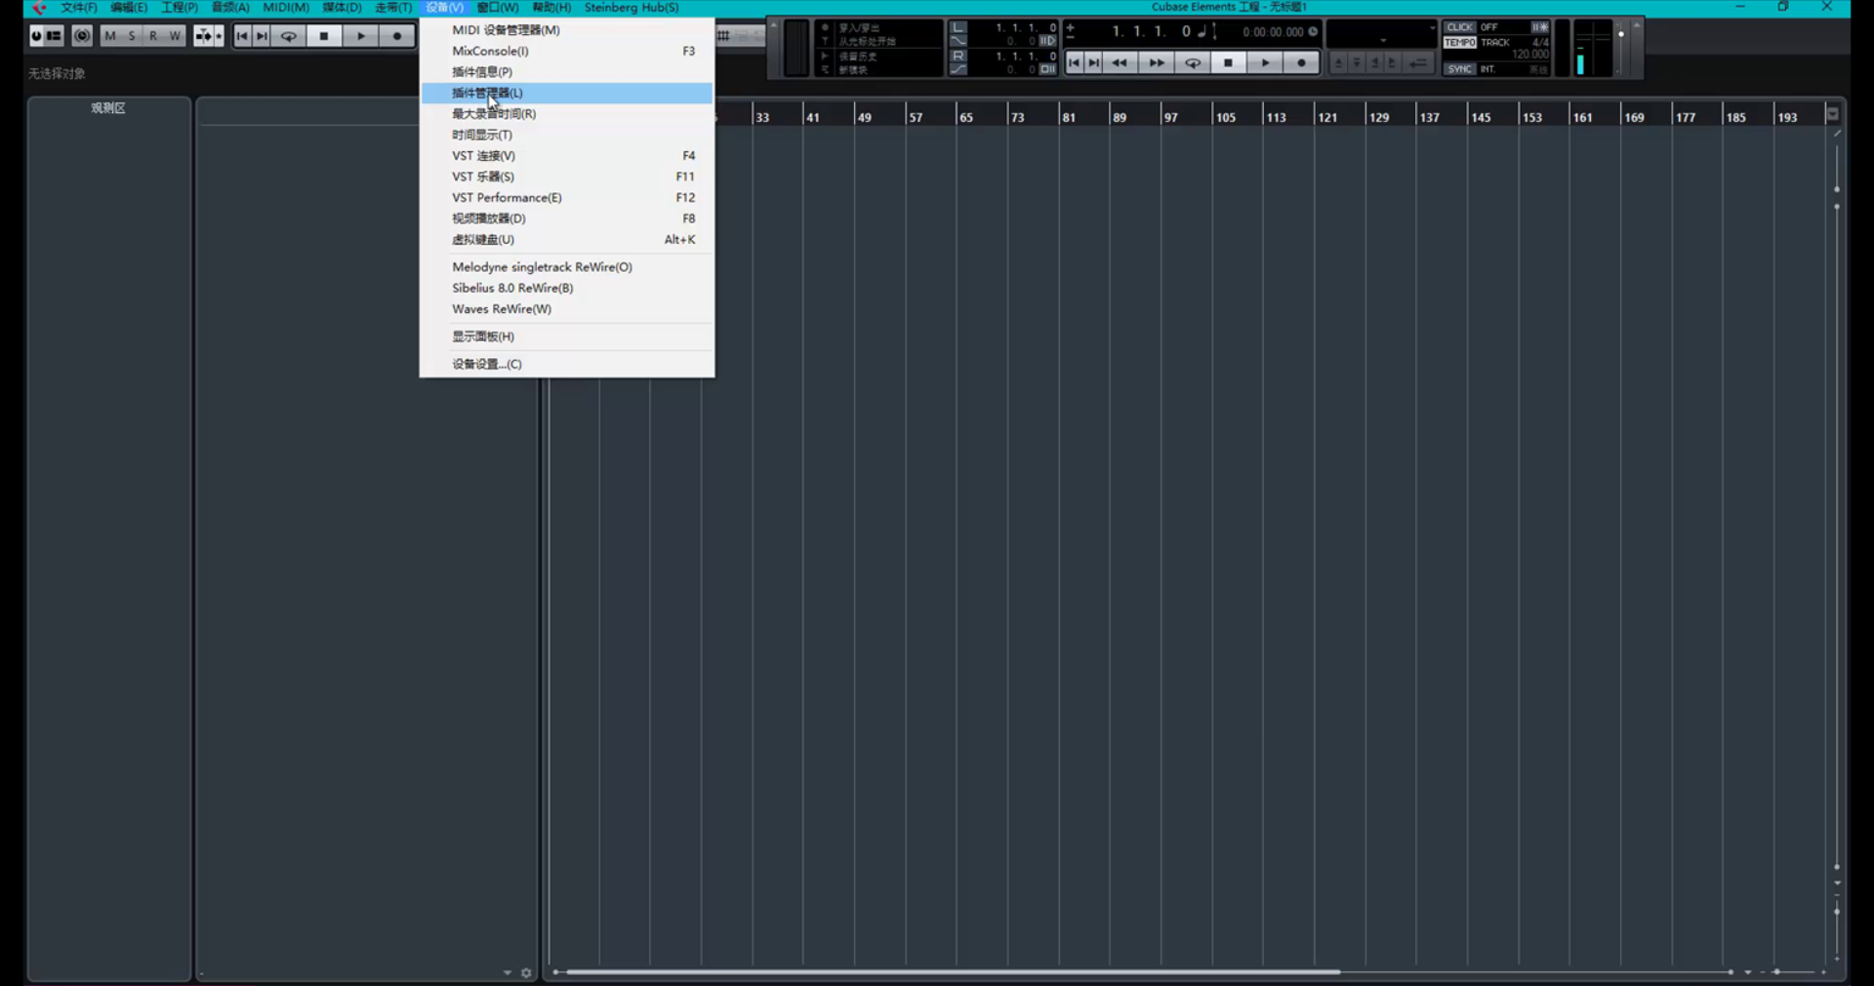Viewport: 1874px width, 986px height.
Task: Click the horizontal zoom slider handle
Action: [x=1776, y=972]
